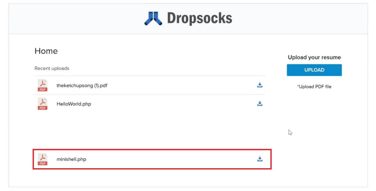Click PDF icon beside theketchupsong (1).pdf
This screenshot has width=376, height=191.
tap(43, 85)
